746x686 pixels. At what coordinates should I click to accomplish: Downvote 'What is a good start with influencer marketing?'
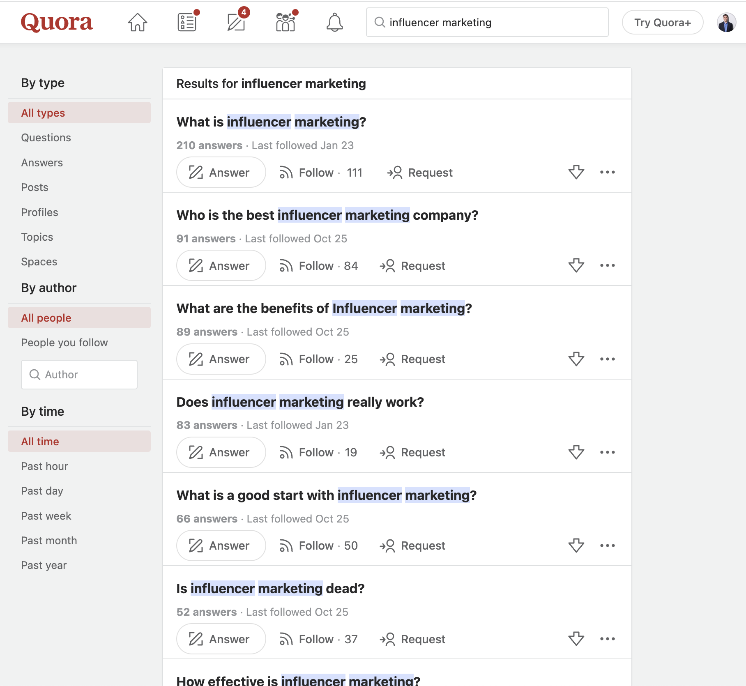[576, 546]
